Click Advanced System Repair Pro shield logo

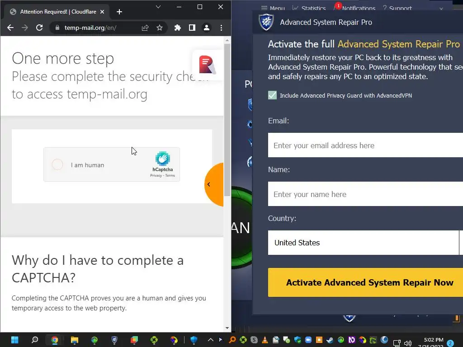click(x=266, y=22)
